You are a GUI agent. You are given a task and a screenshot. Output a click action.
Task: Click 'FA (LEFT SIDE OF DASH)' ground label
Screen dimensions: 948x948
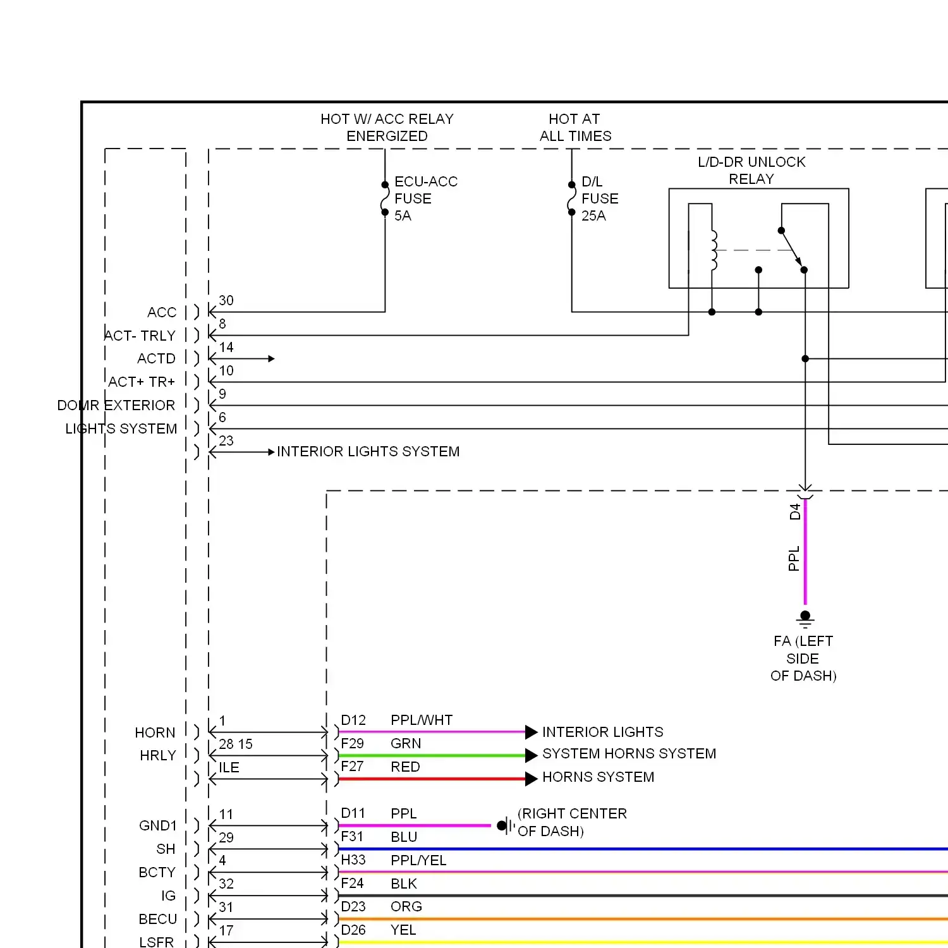point(803,659)
